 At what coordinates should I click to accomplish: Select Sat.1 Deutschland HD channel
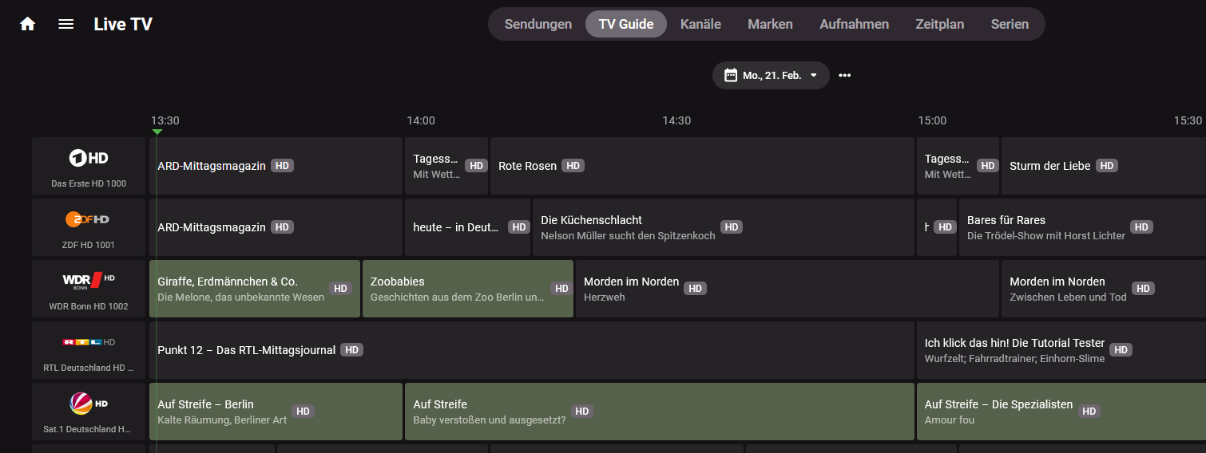coord(89,412)
